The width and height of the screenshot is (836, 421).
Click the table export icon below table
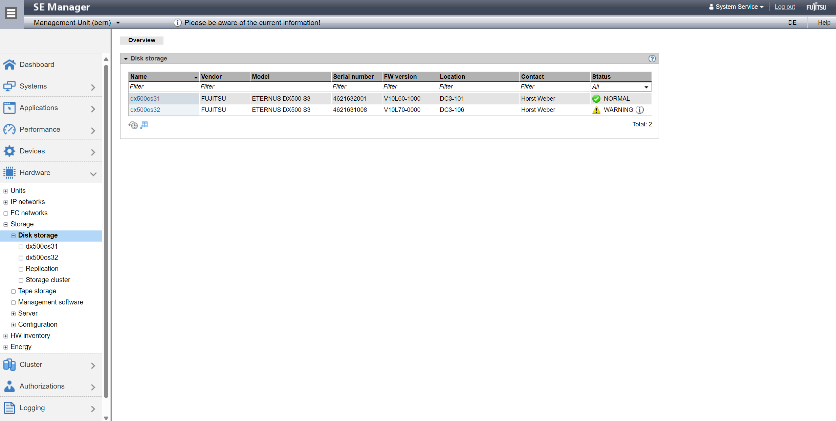coord(144,125)
